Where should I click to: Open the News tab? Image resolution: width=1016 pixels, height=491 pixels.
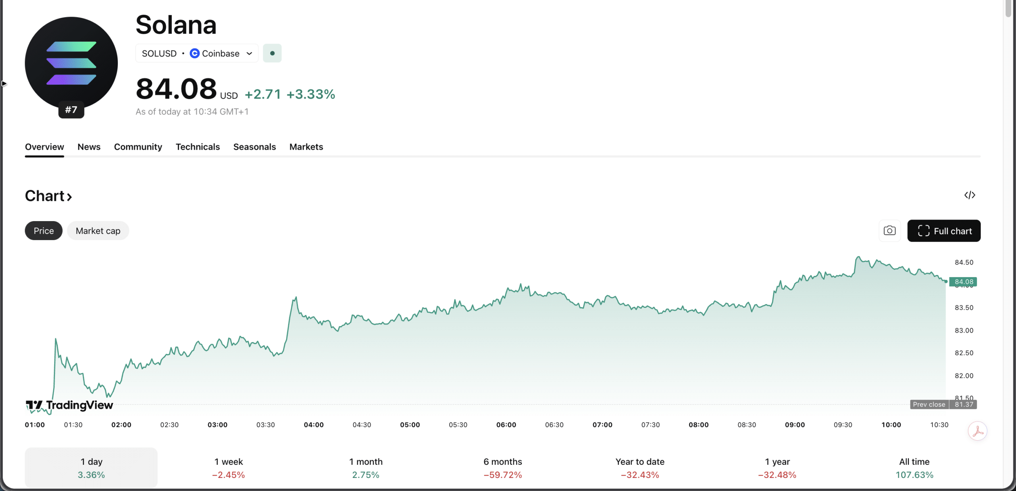[89, 147]
